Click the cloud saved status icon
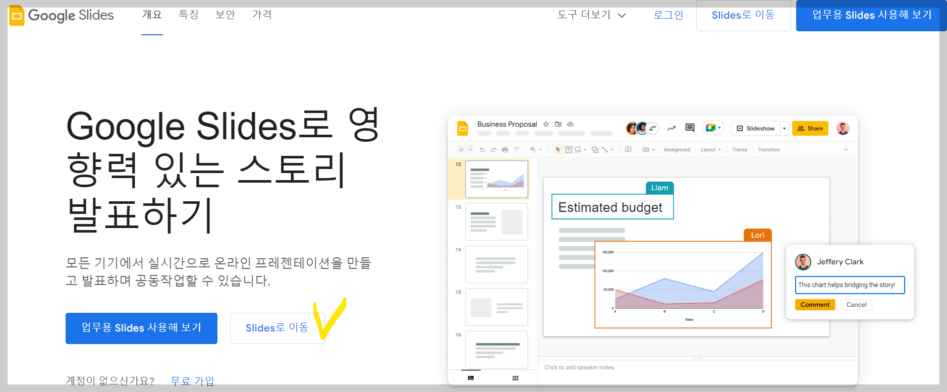 click(571, 124)
